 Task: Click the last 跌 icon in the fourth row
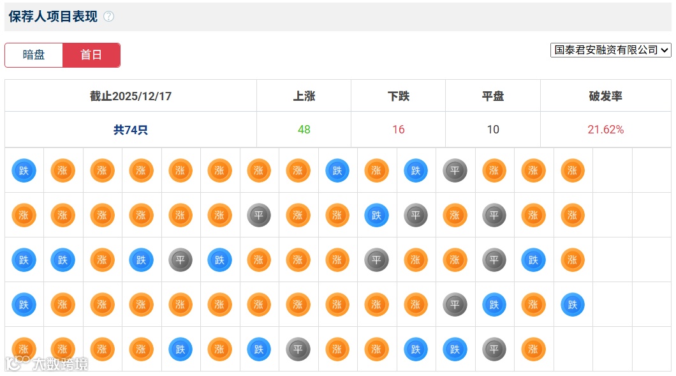(573, 305)
